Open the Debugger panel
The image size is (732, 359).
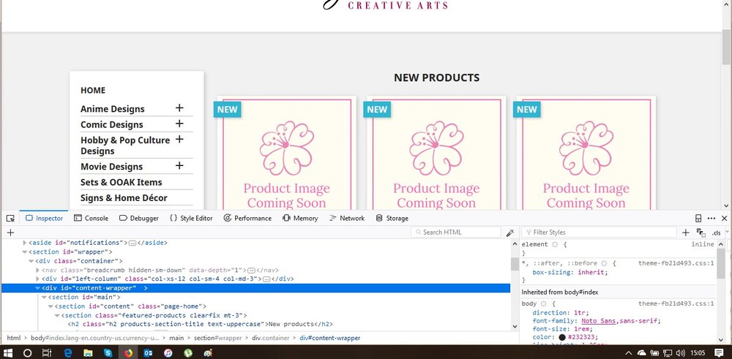(138, 218)
